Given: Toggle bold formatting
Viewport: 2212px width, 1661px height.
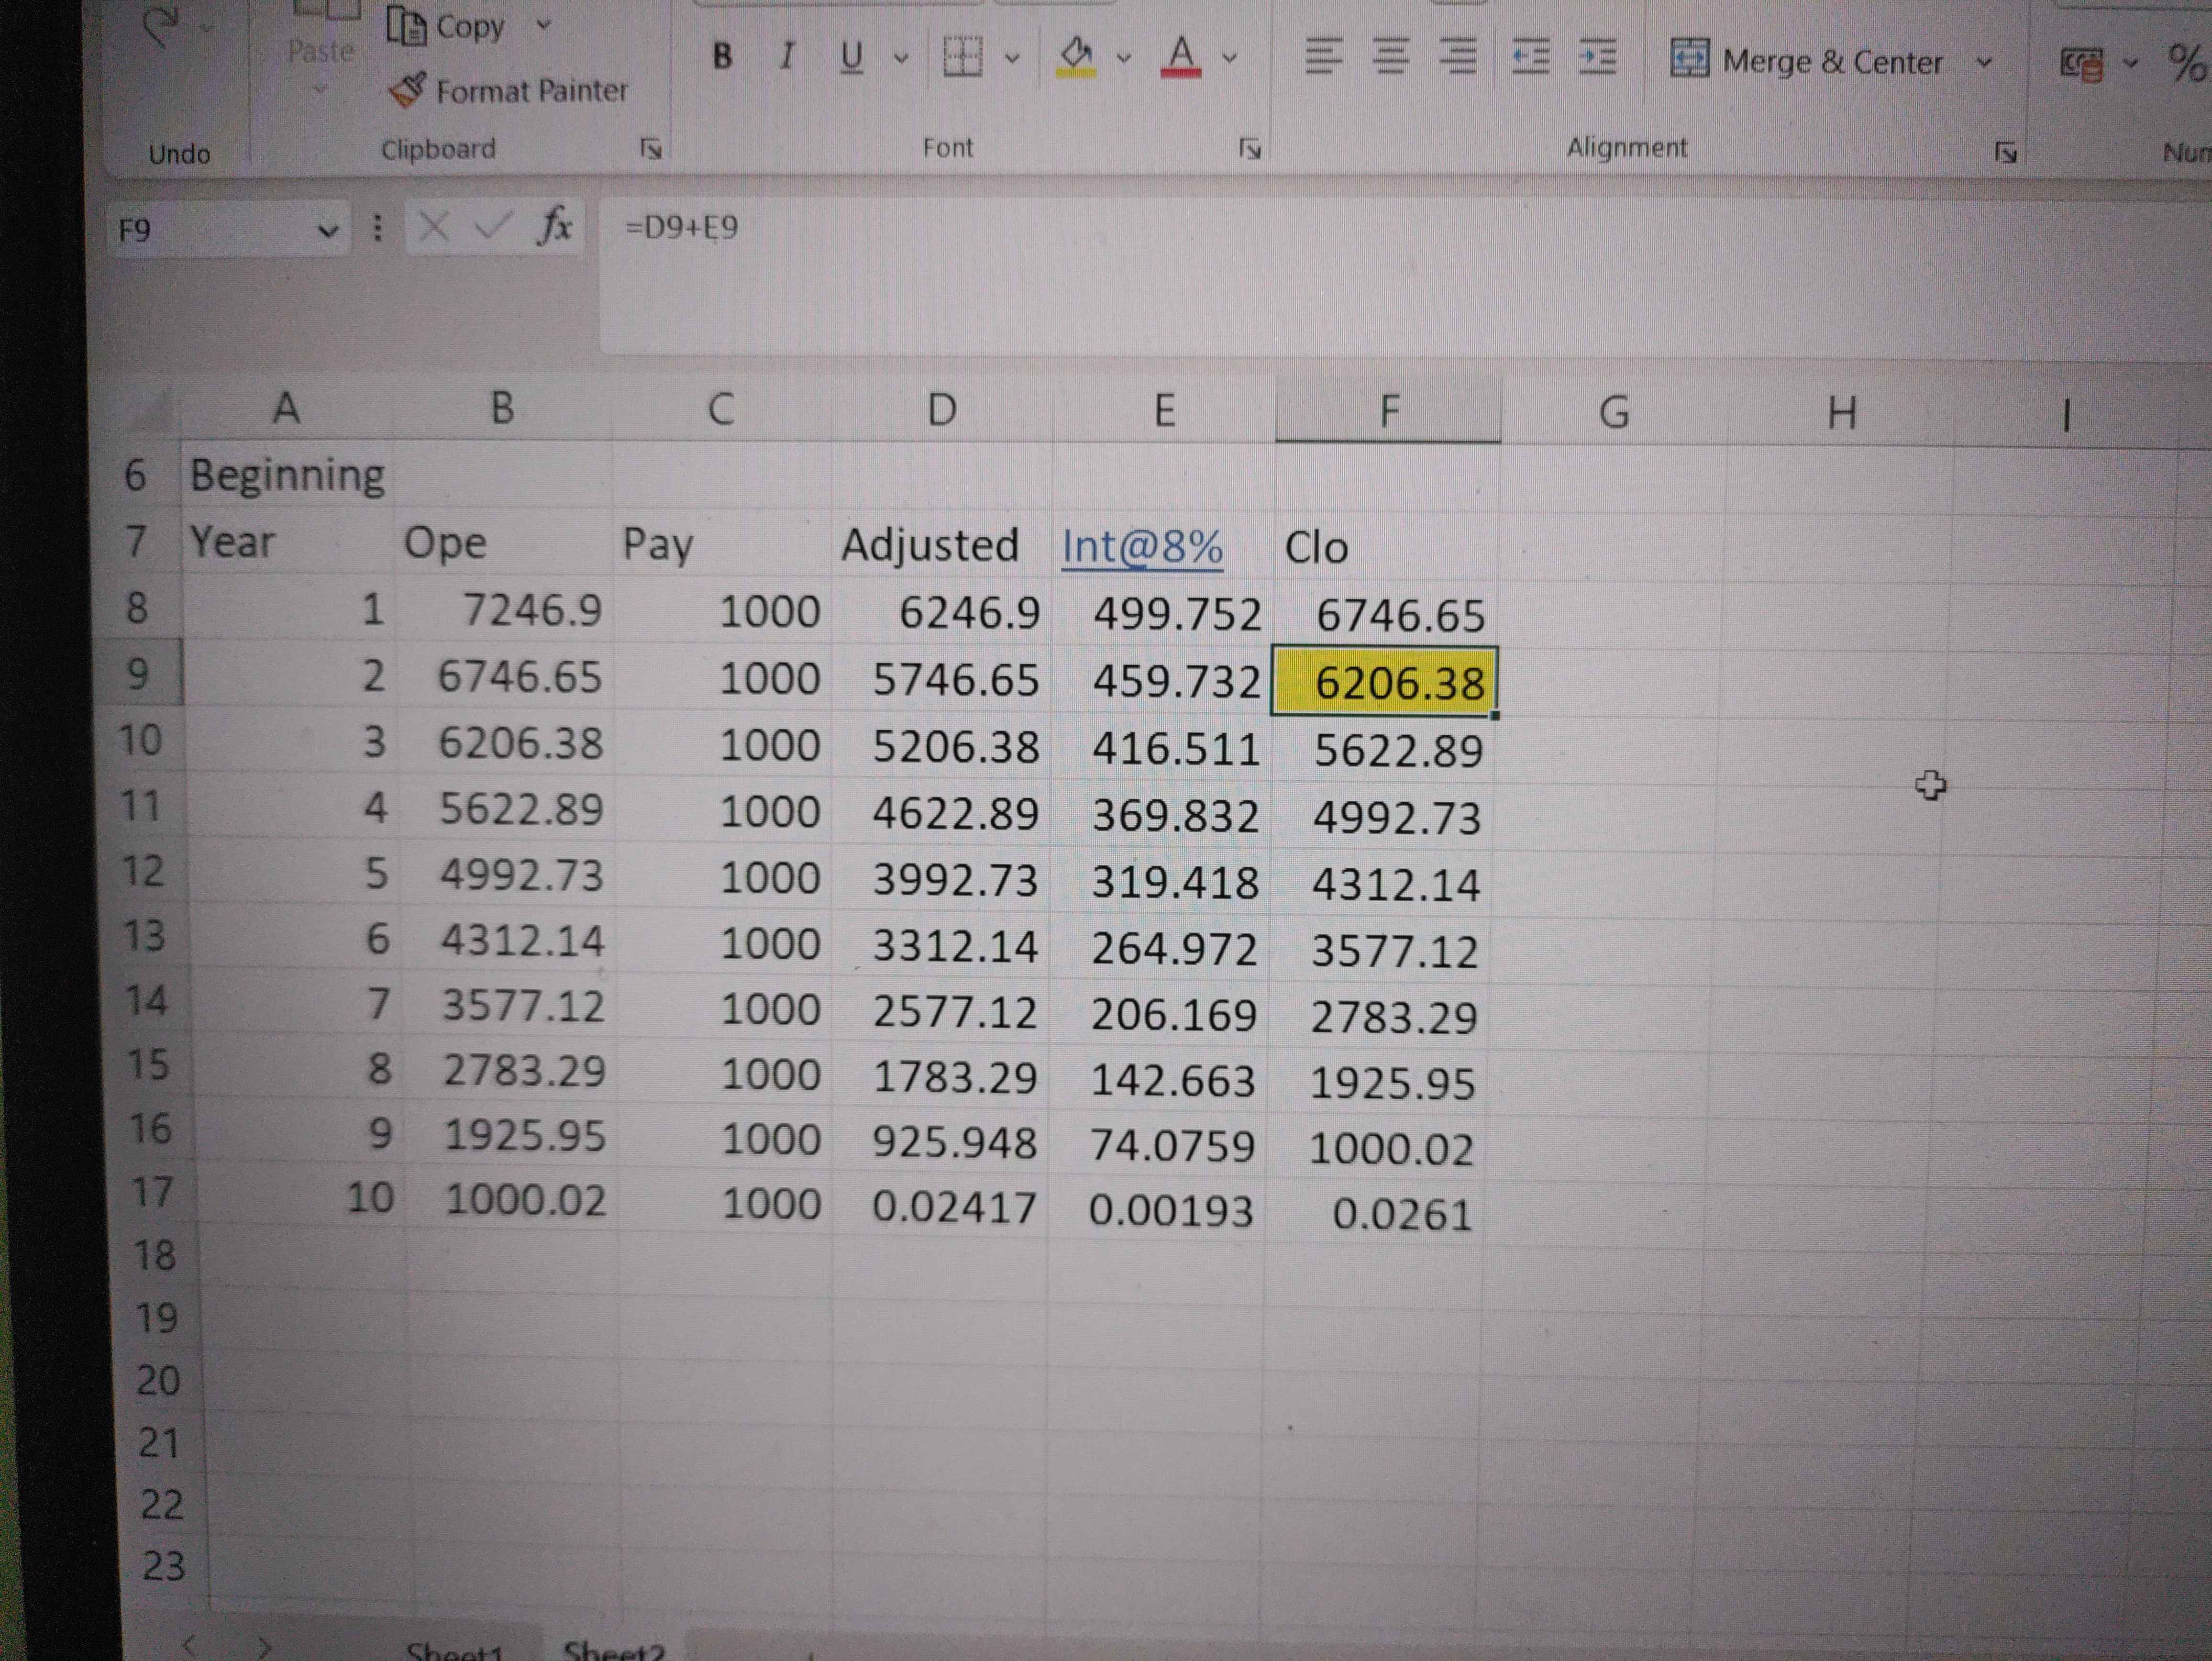Looking at the screenshot, I should [722, 56].
